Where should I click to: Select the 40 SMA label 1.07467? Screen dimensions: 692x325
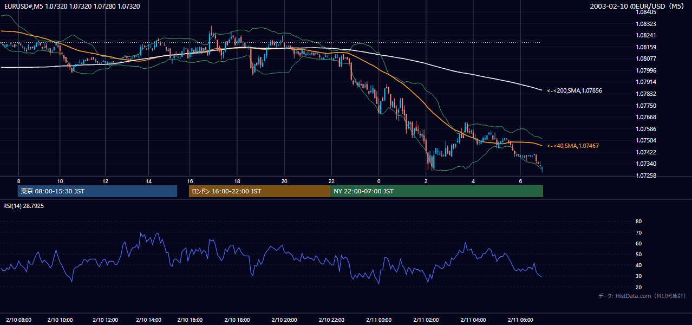tap(573, 146)
